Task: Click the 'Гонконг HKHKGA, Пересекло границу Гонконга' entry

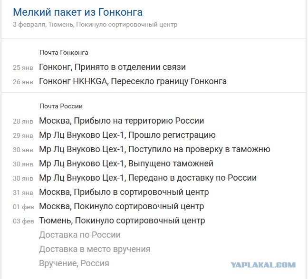Action: click(133, 81)
